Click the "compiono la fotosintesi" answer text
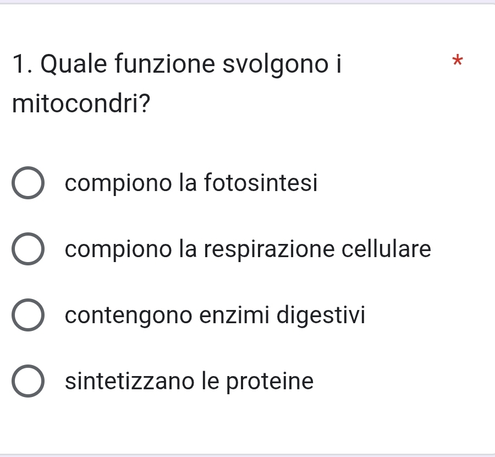The image size is (495, 457). point(191,183)
